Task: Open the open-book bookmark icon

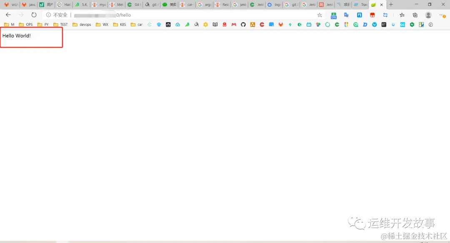Action: point(215,25)
